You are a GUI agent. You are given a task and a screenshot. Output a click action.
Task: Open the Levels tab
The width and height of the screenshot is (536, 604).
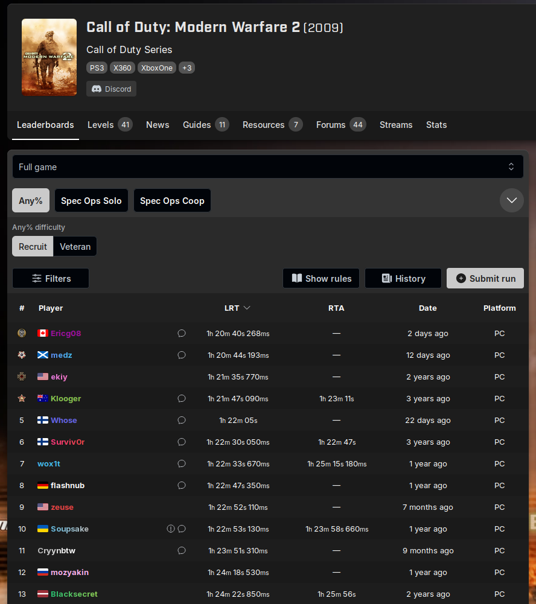[x=110, y=125]
